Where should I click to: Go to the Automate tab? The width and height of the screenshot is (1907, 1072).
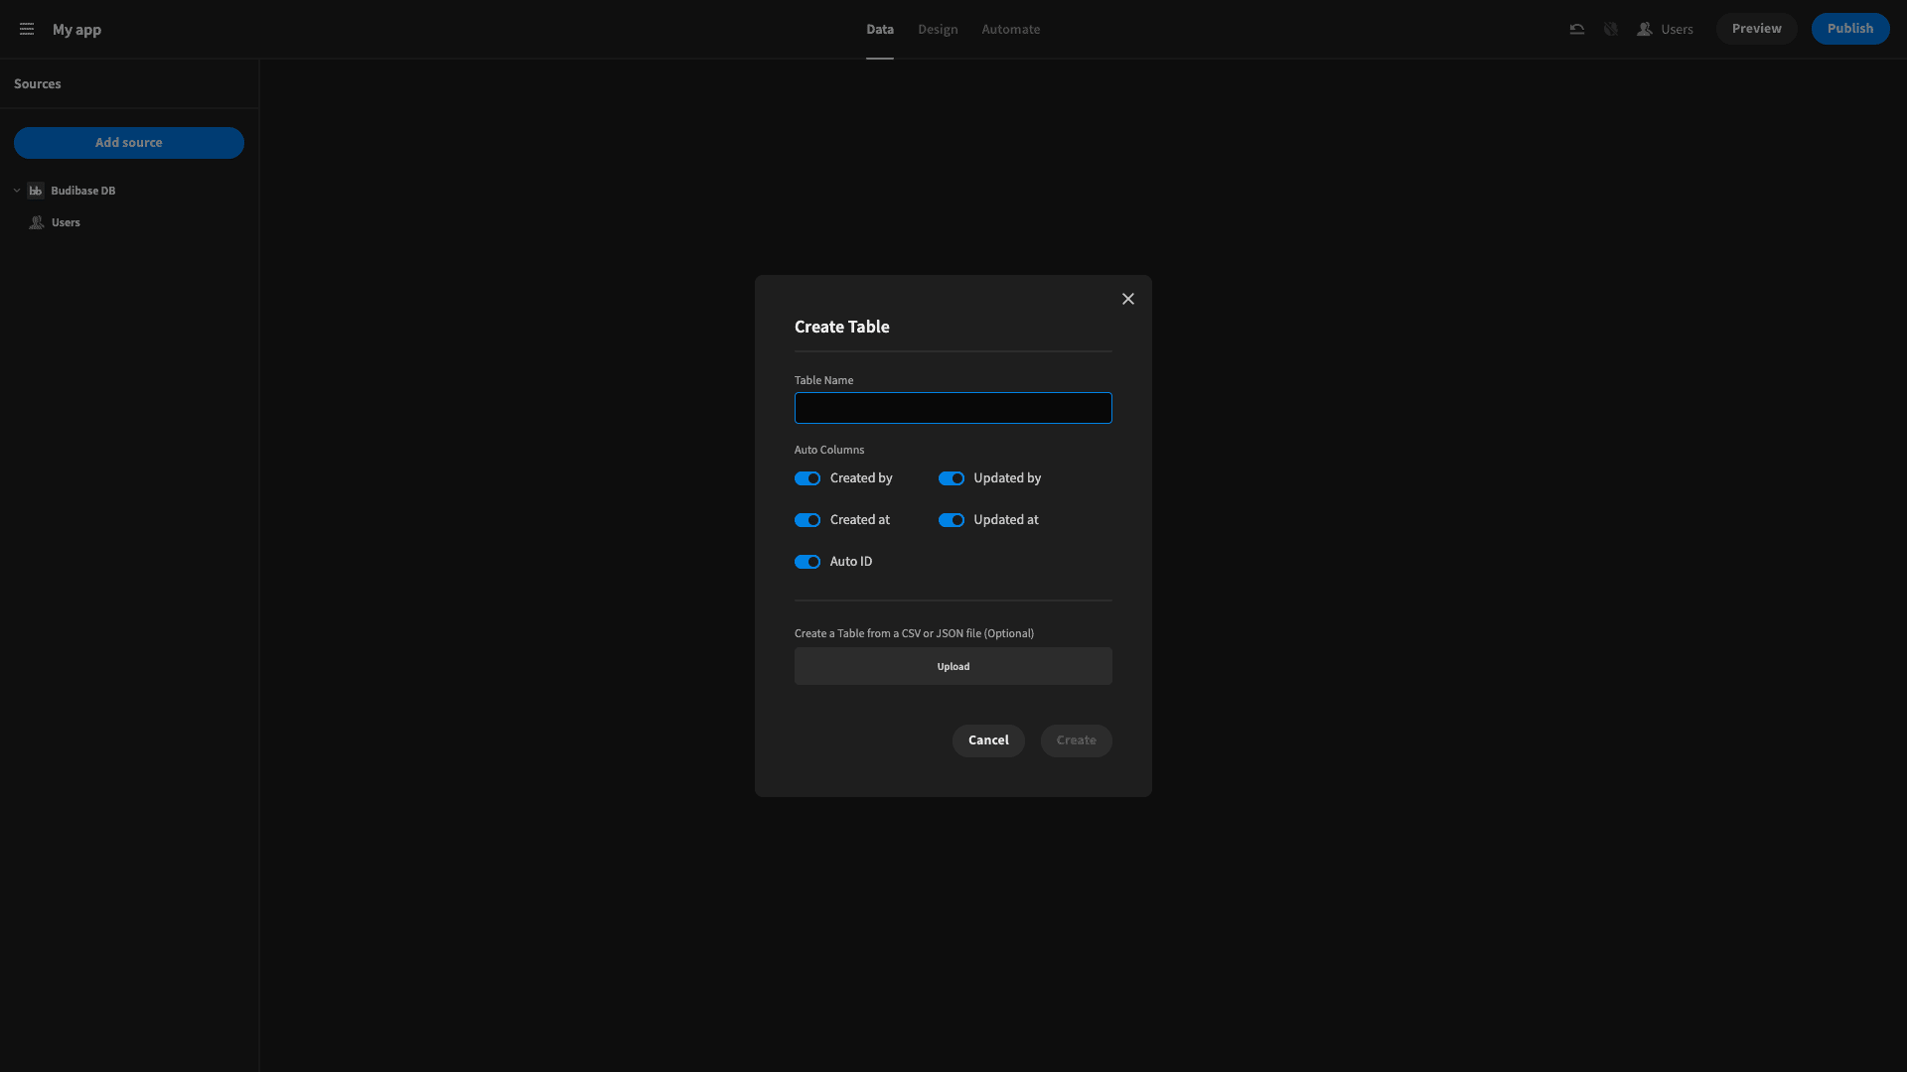(1011, 29)
